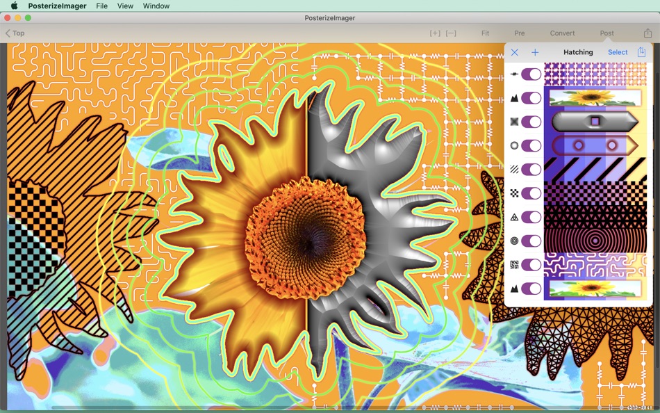Select the upper sunflower photo preview
The width and height of the screenshot is (660, 413).
(595, 98)
